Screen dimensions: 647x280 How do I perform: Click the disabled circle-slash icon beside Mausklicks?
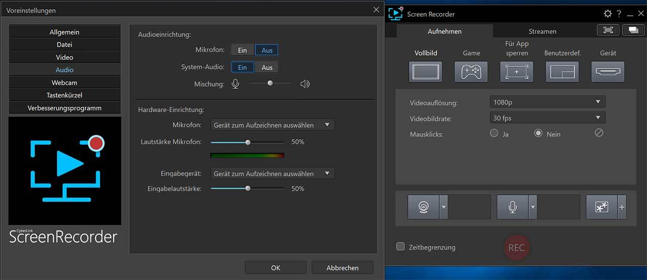(x=599, y=133)
